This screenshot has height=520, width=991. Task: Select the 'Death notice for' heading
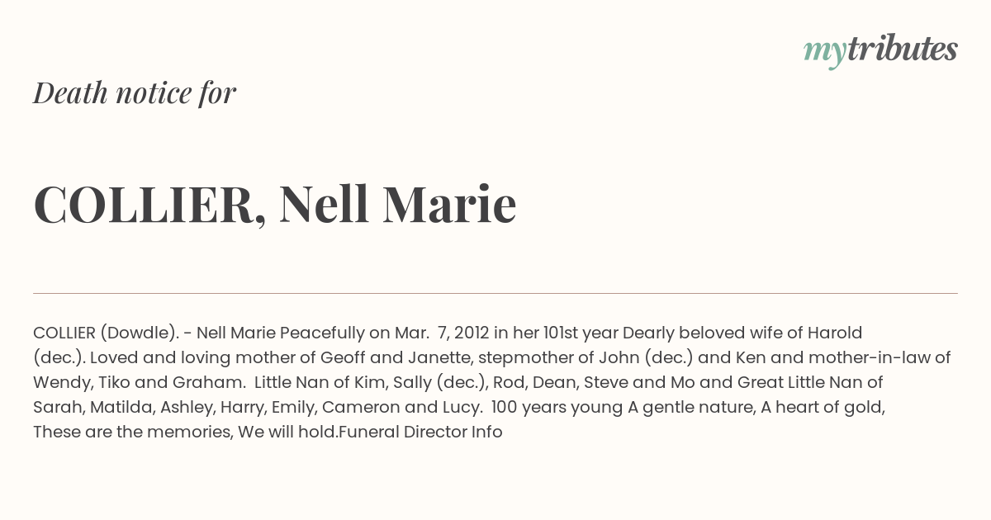pos(135,93)
